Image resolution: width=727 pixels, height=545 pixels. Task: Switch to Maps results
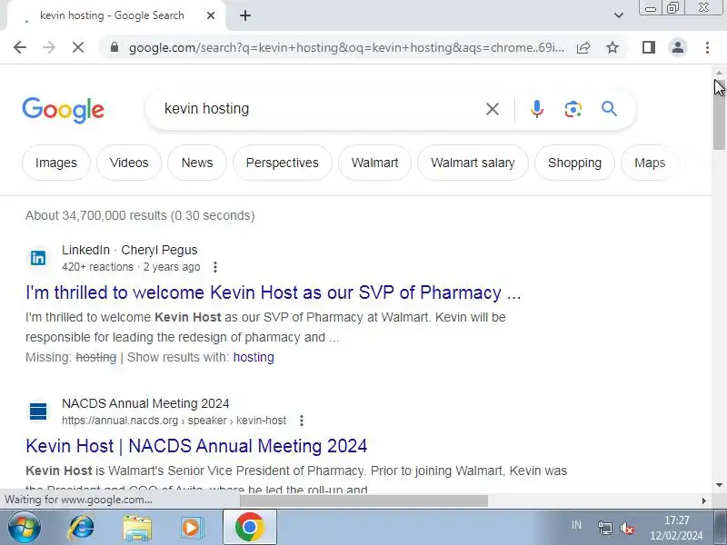[x=650, y=163]
